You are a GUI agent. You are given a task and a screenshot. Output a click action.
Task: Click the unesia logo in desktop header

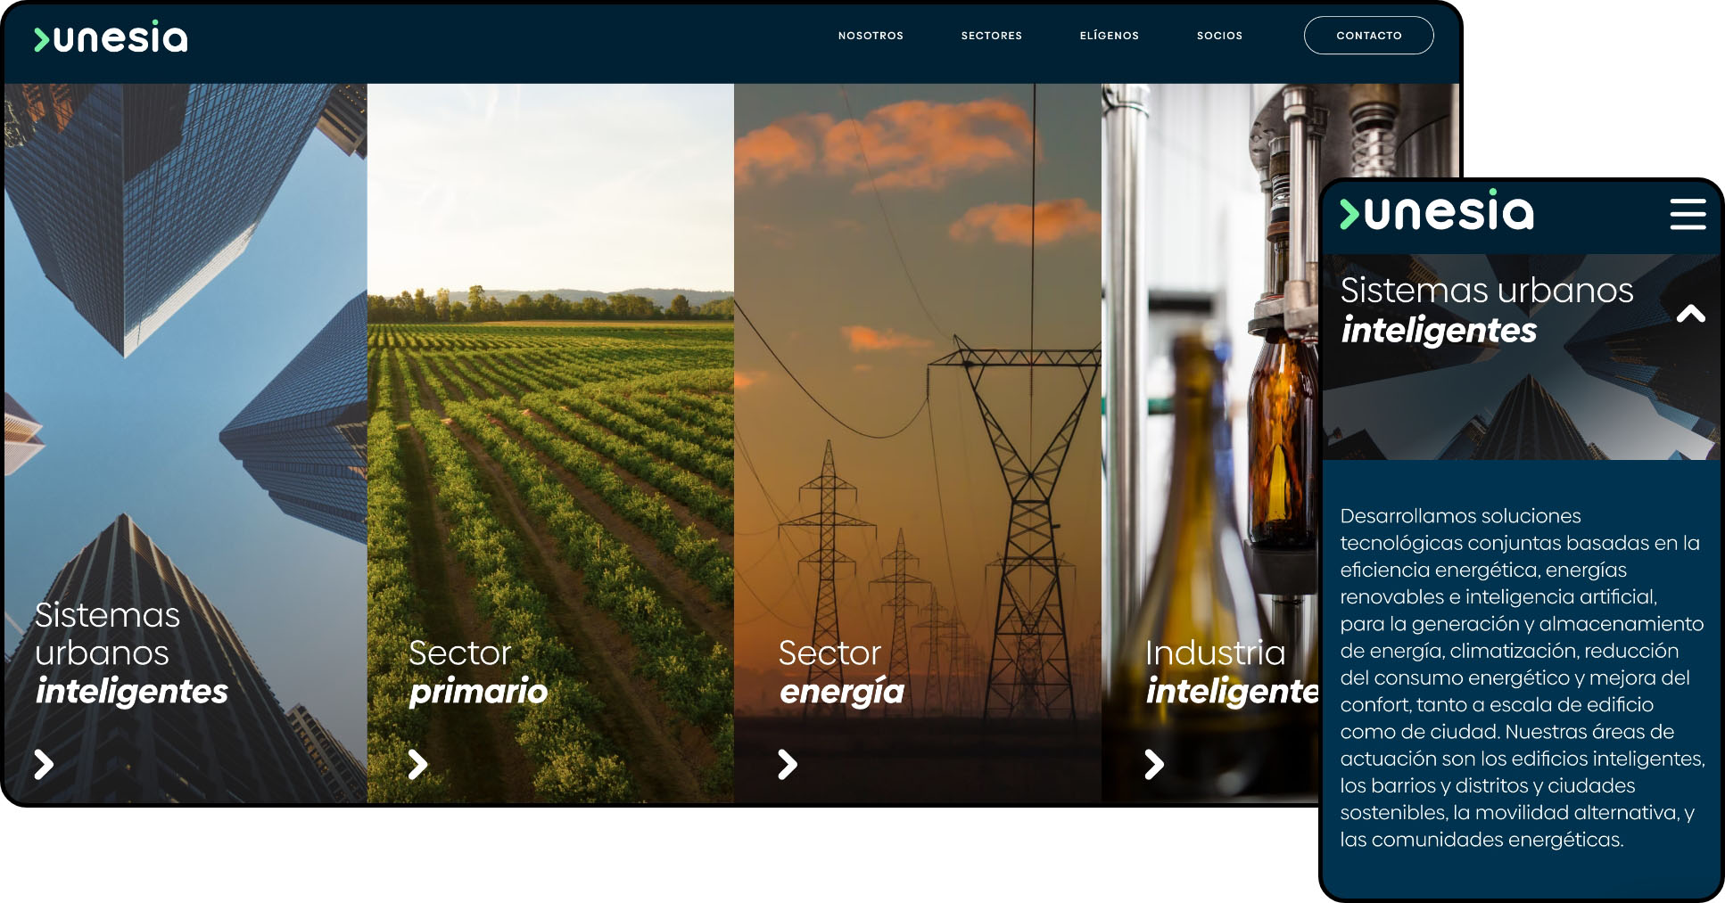[111, 37]
